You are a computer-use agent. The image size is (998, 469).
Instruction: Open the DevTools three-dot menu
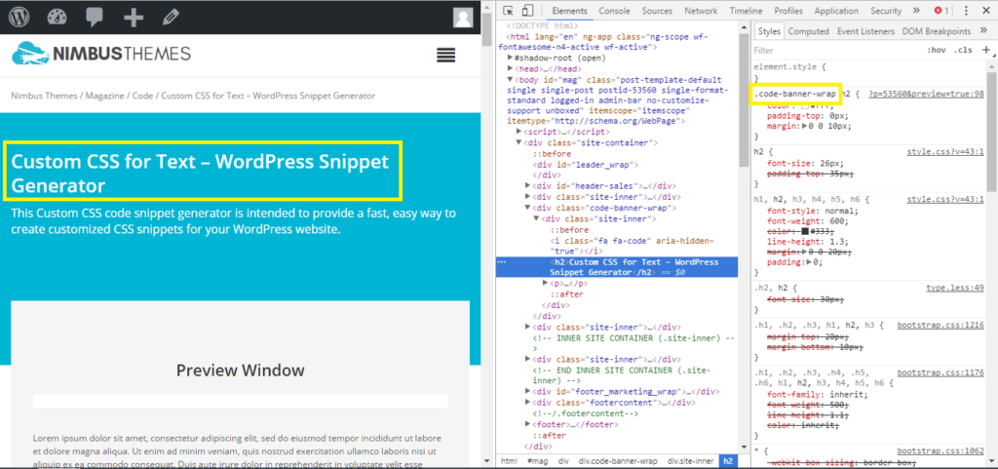coord(966,11)
